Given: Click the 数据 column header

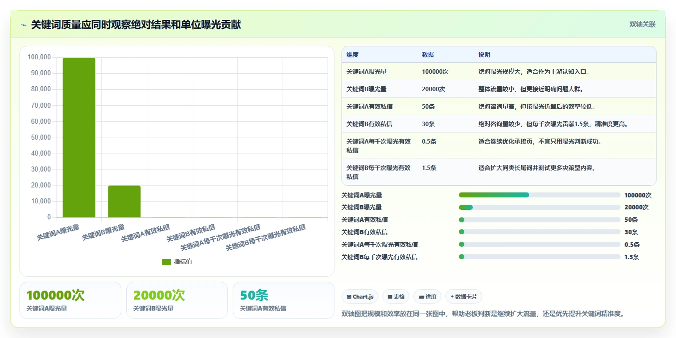Looking at the screenshot, I should [428, 55].
